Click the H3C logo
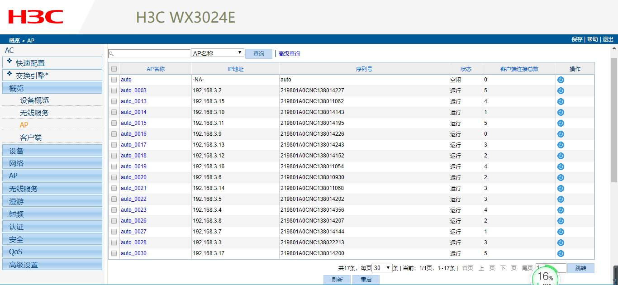Viewport: 618px width, 285px height. coord(36,17)
